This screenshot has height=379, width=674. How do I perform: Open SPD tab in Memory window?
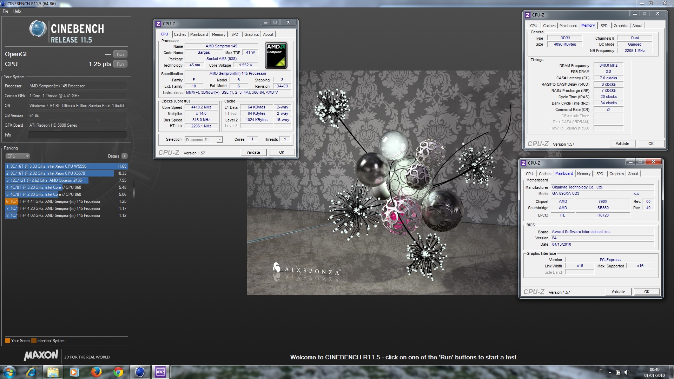(x=604, y=26)
